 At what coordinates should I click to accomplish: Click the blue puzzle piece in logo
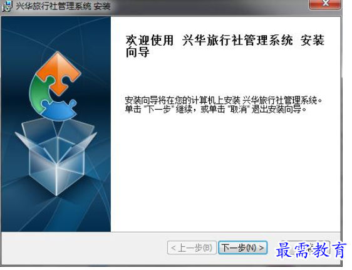59,111
